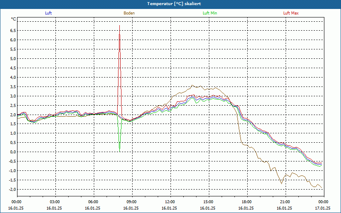Image resolution: width=341 pixels, height=213 pixels.
Task: Click the -1,5 y-axis value
Action: (12, 180)
